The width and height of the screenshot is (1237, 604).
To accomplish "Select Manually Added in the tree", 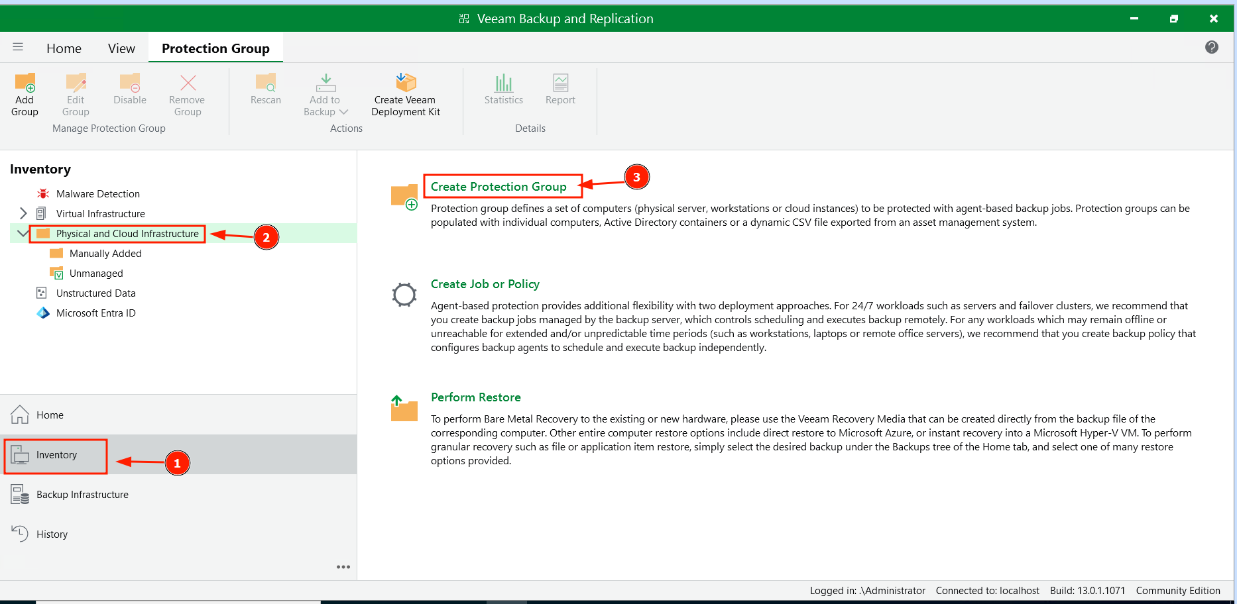I will tap(105, 253).
